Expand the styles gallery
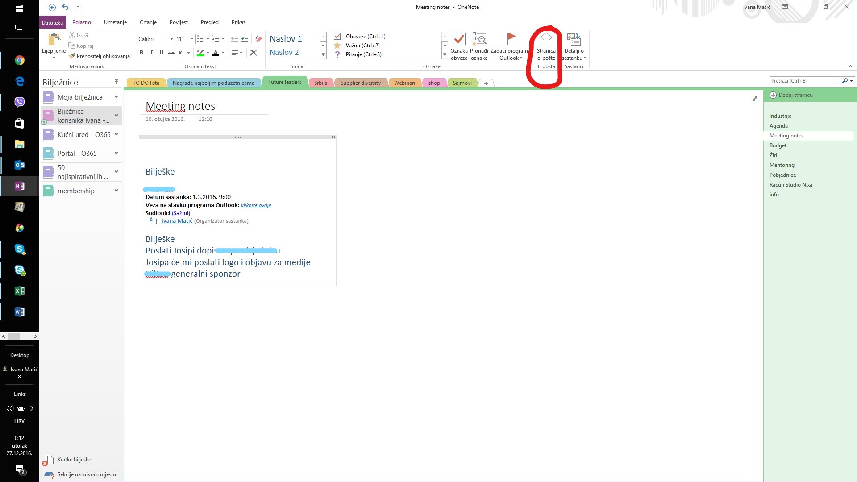This screenshot has width=857, height=482. 323,54
